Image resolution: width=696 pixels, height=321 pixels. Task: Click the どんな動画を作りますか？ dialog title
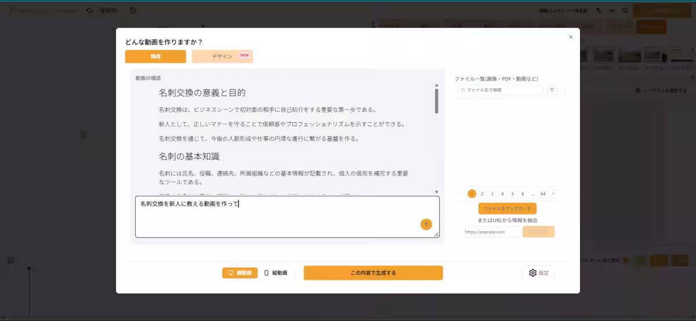pyautogui.click(x=164, y=42)
